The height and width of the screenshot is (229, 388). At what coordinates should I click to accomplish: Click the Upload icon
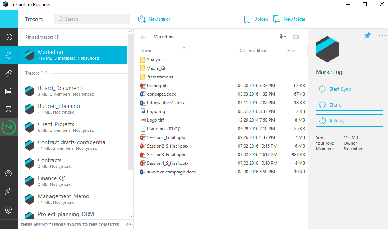247,19
